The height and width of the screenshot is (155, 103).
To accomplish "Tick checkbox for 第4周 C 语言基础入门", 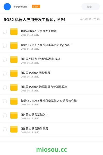I will pyautogui.click(x=5, y=115).
